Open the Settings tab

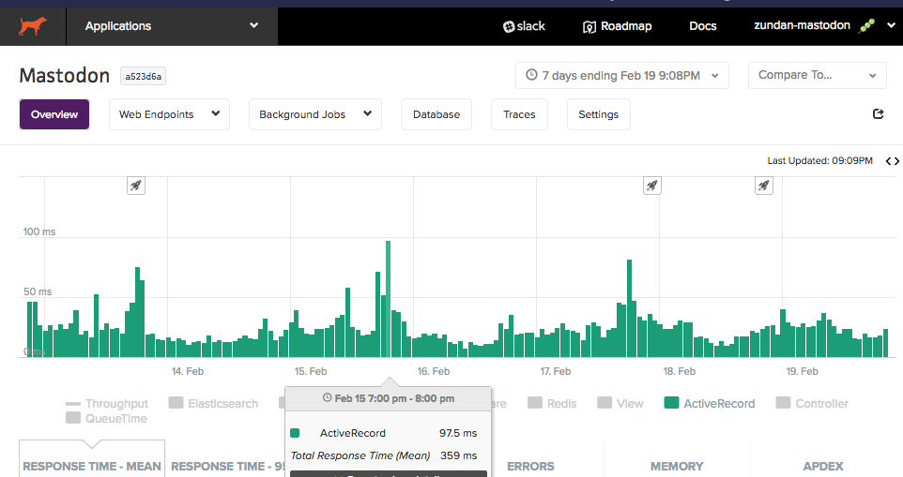click(598, 114)
